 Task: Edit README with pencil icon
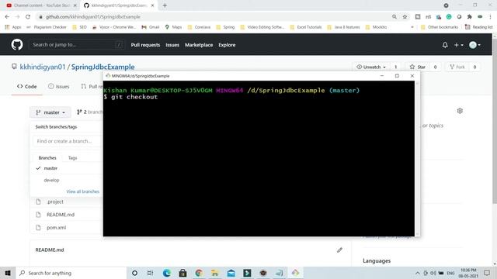(339, 250)
